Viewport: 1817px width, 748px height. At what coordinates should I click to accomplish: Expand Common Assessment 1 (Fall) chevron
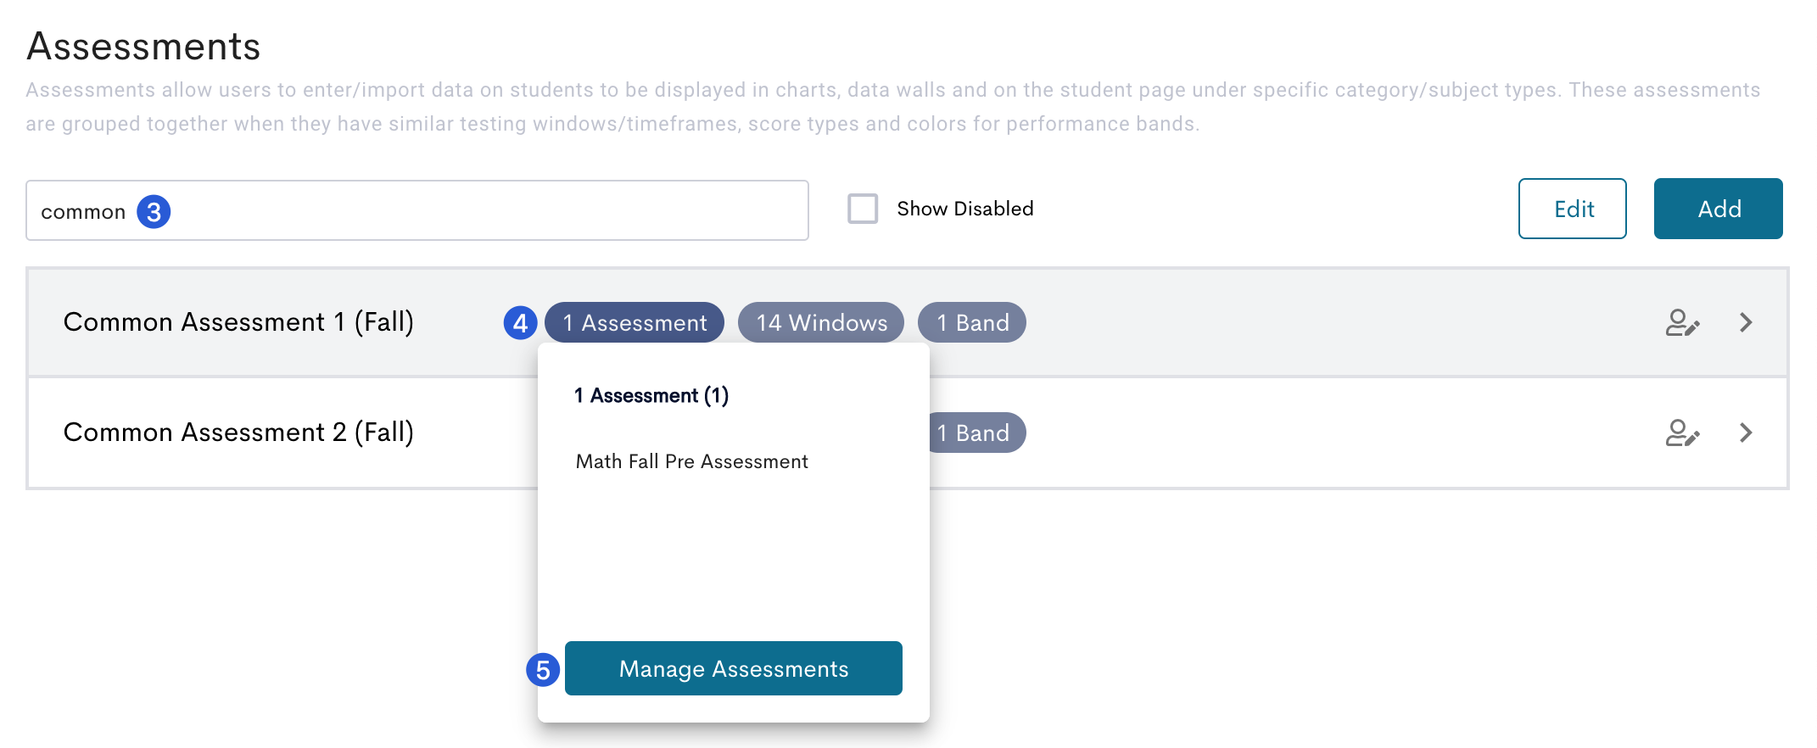[1746, 323]
